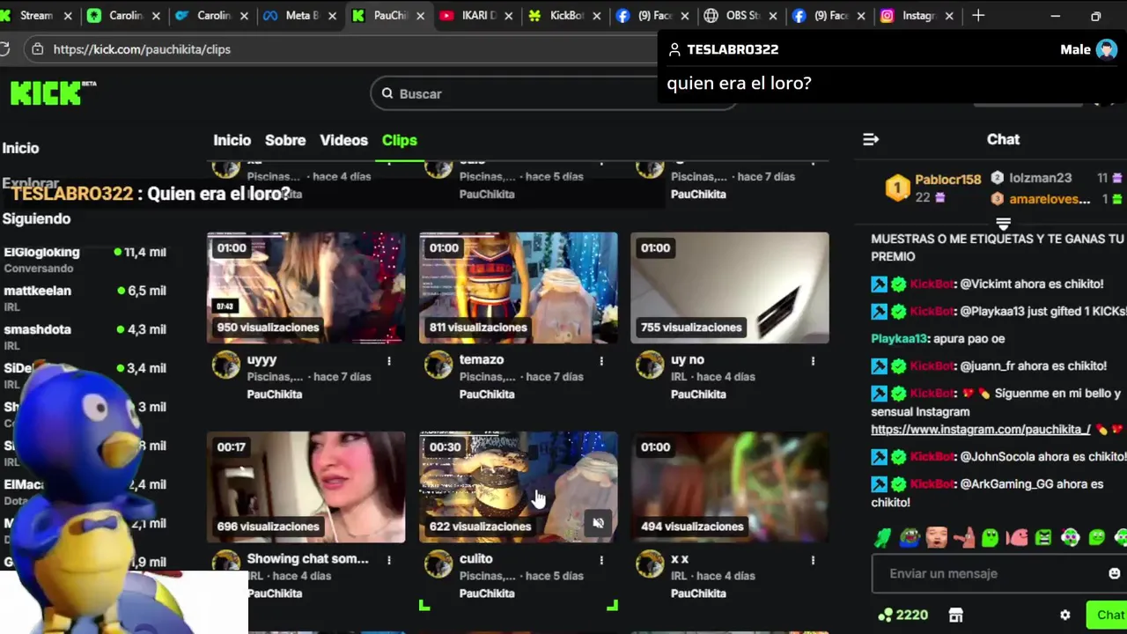
Task: Open lolzman23 in the gifter leaderboard
Action: 1040,178
